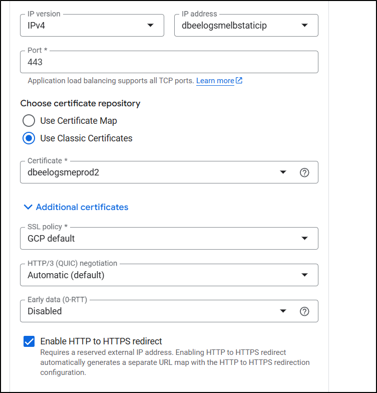Click the caret arrow in the Early data field
The height and width of the screenshot is (393, 377).
283,311
